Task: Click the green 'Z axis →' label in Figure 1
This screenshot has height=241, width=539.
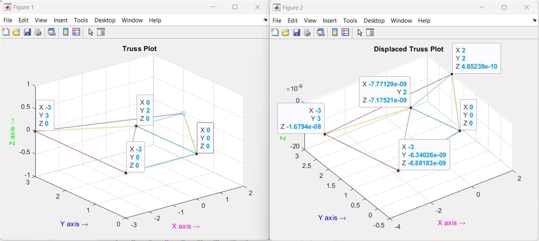Action: coord(12,132)
